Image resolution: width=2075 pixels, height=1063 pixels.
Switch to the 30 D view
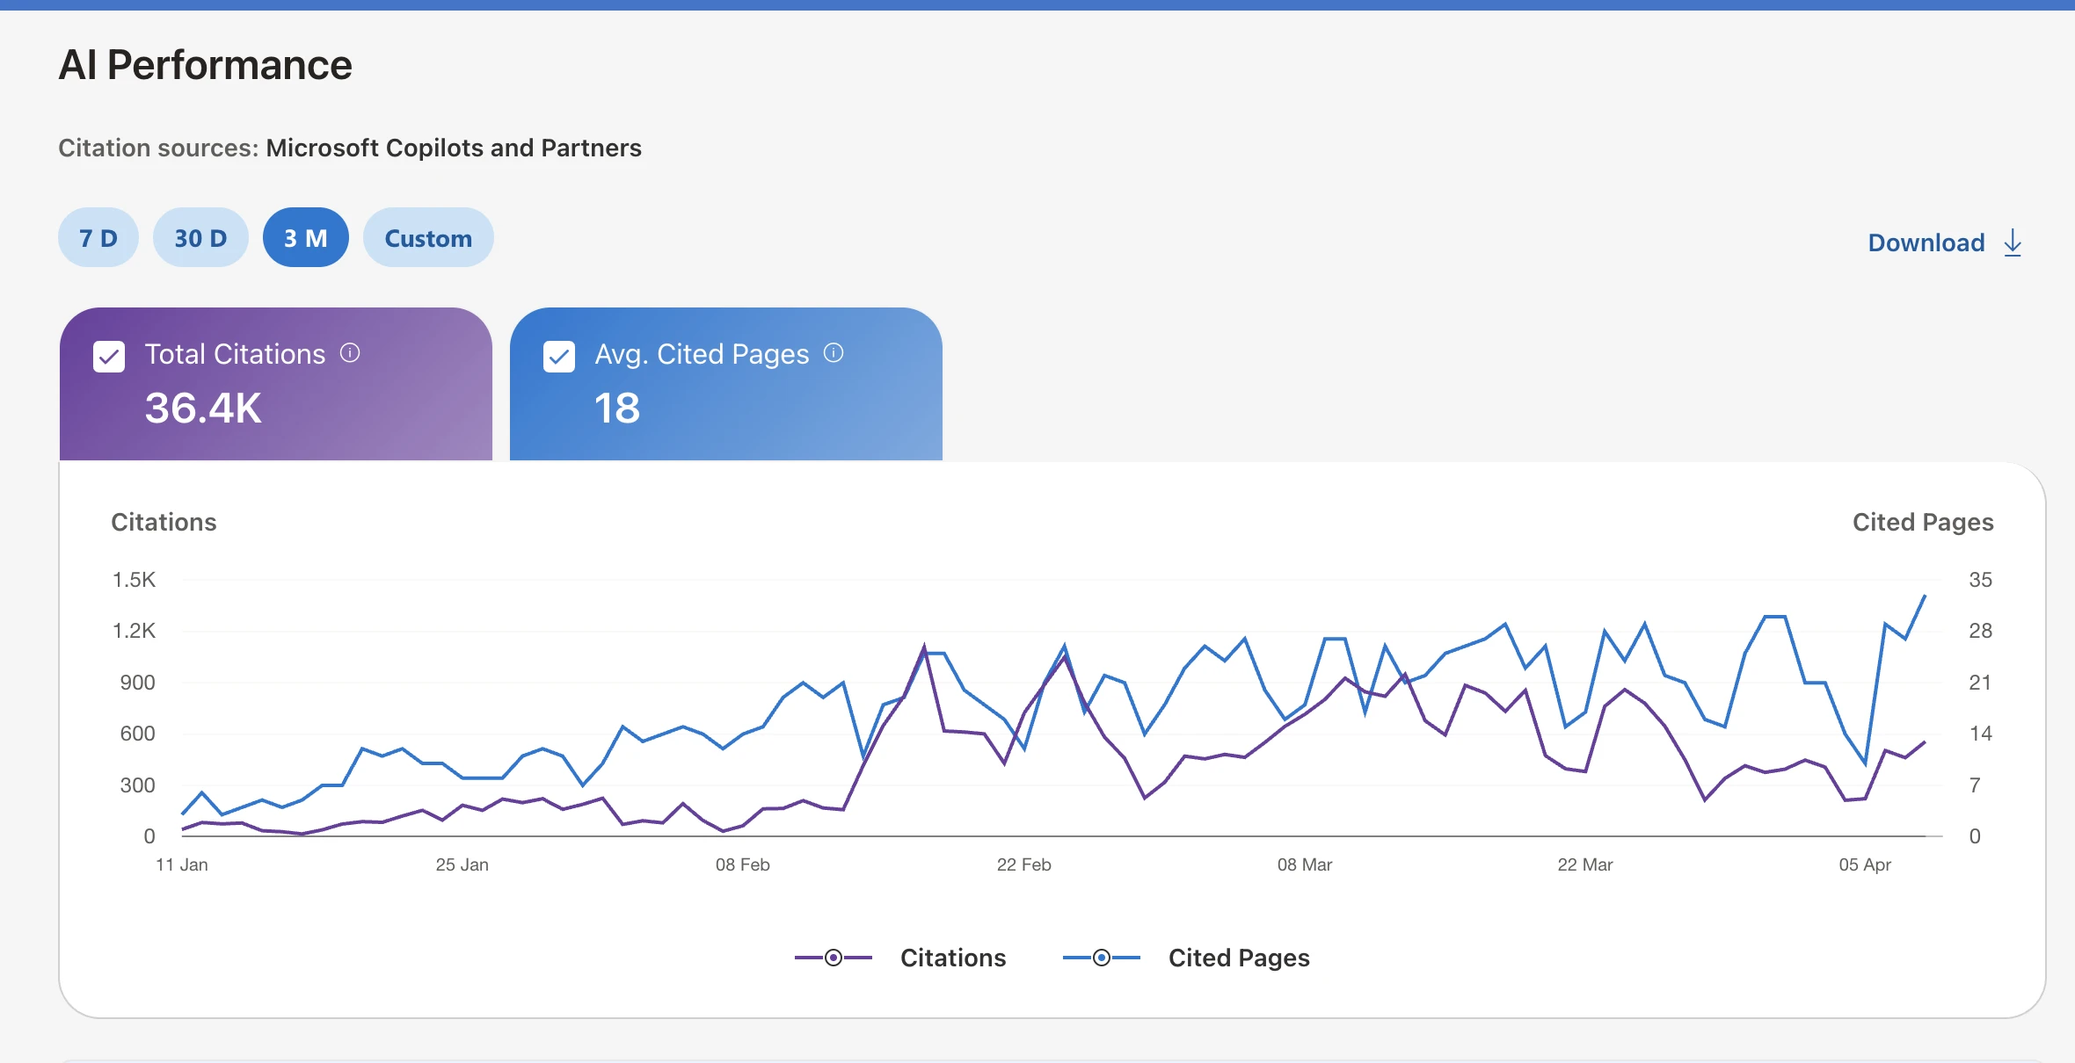200,237
